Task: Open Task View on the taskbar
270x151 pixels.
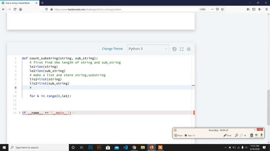Action: (81, 147)
